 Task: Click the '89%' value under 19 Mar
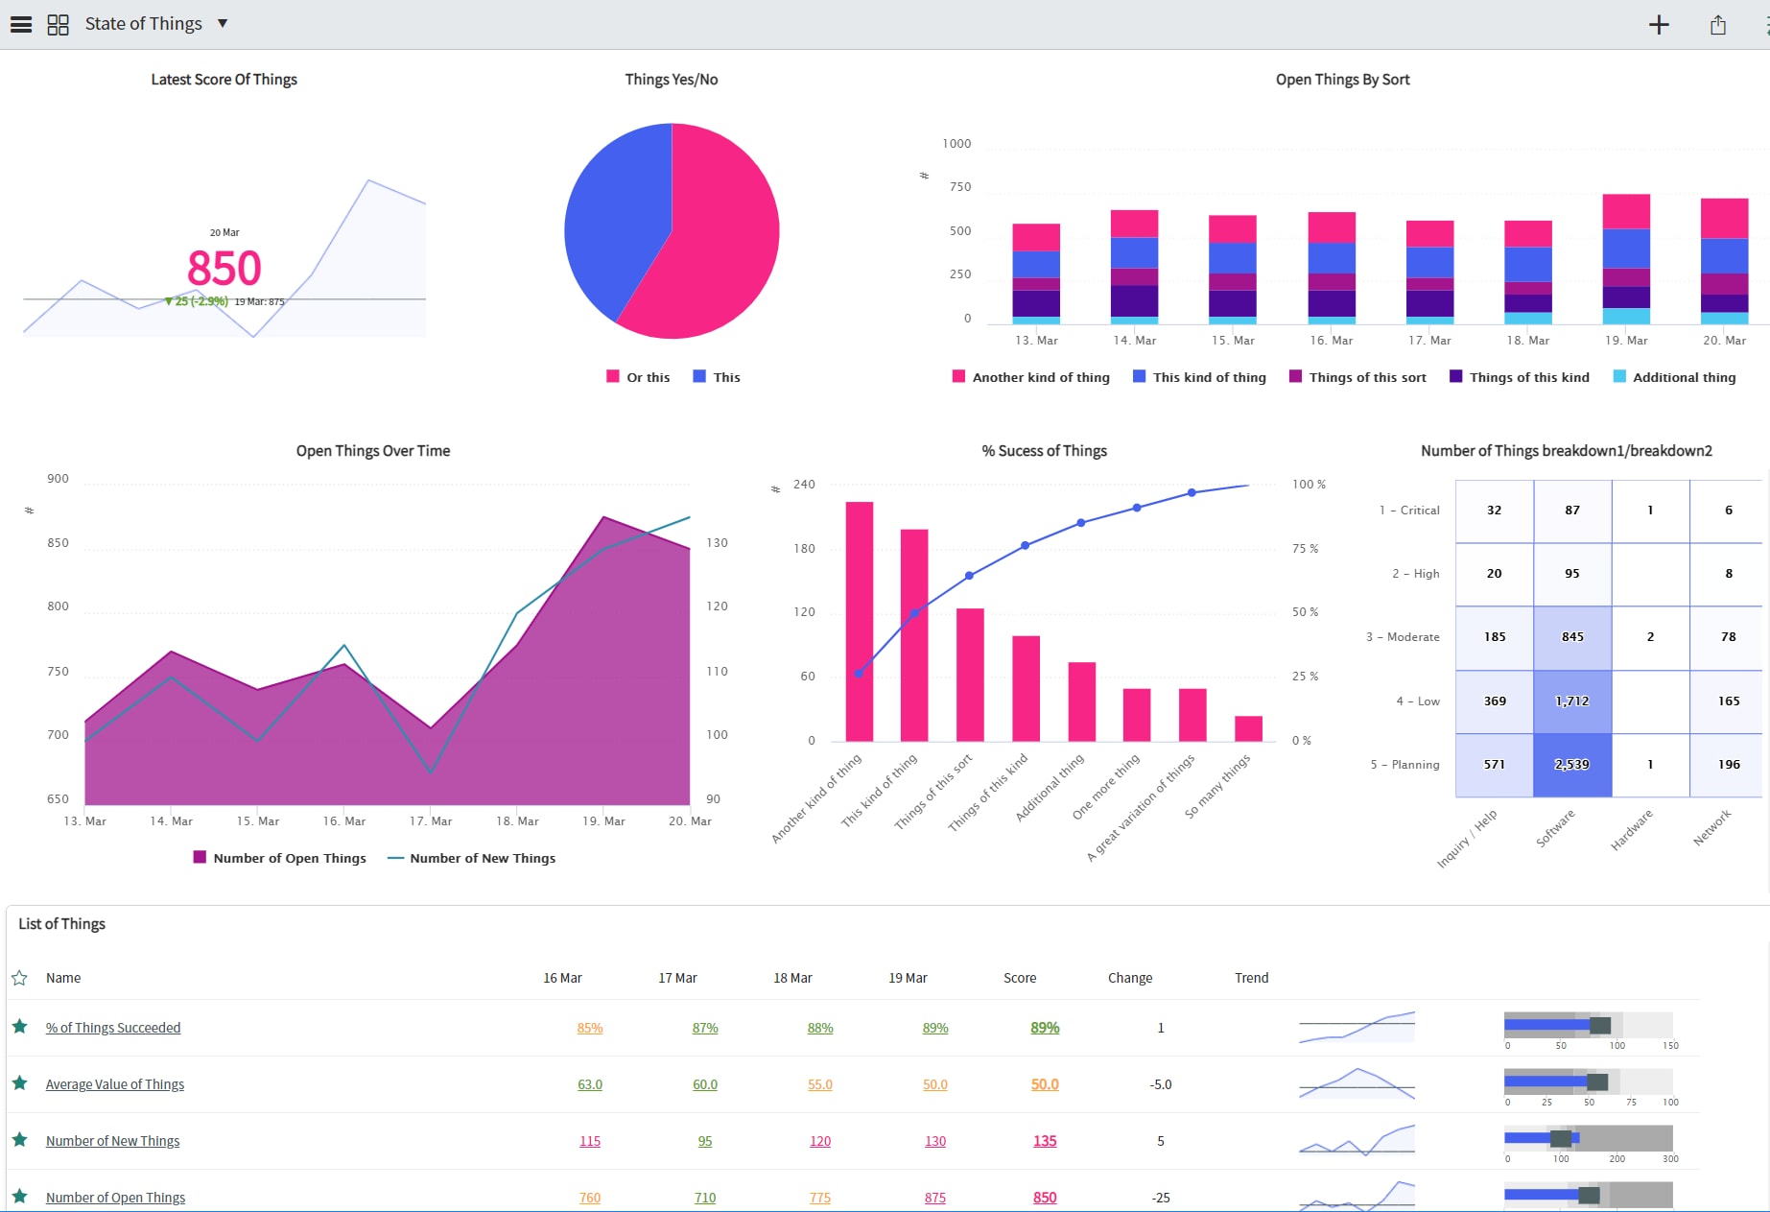click(934, 1027)
